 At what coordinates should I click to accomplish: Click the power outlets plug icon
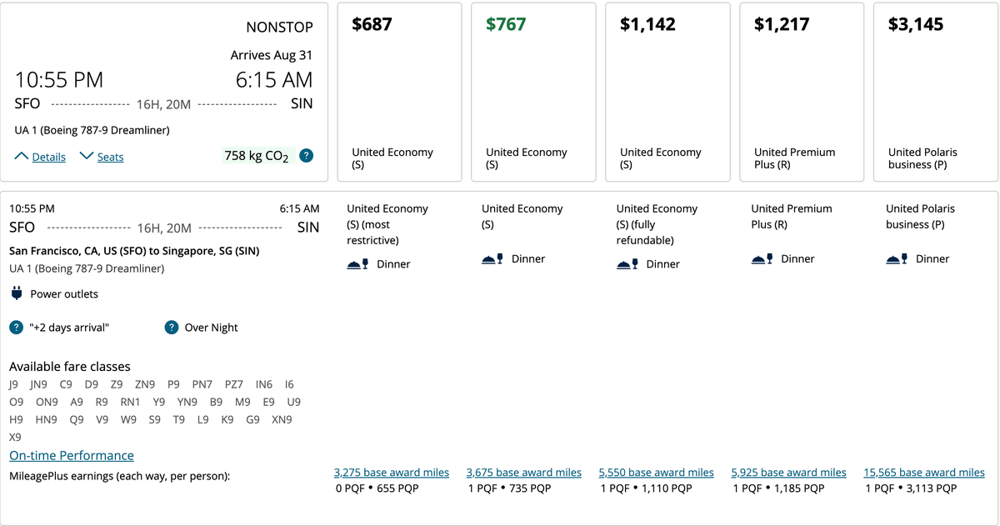[x=17, y=293]
